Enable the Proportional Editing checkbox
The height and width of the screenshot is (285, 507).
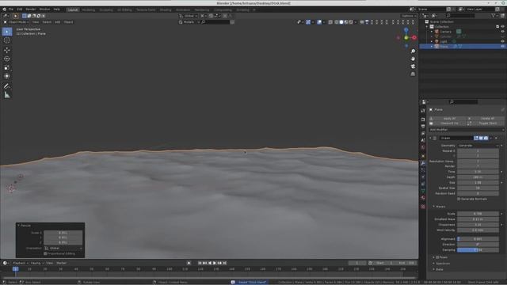45,253
